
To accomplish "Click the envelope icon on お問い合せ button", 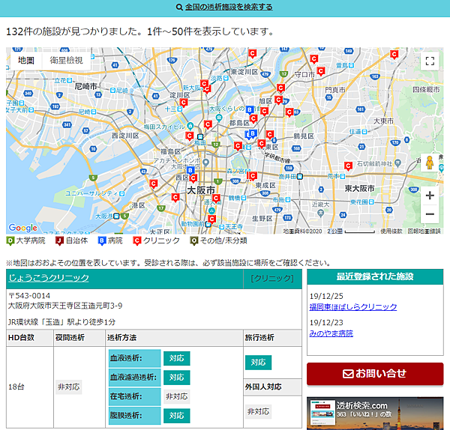I will (348, 374).
